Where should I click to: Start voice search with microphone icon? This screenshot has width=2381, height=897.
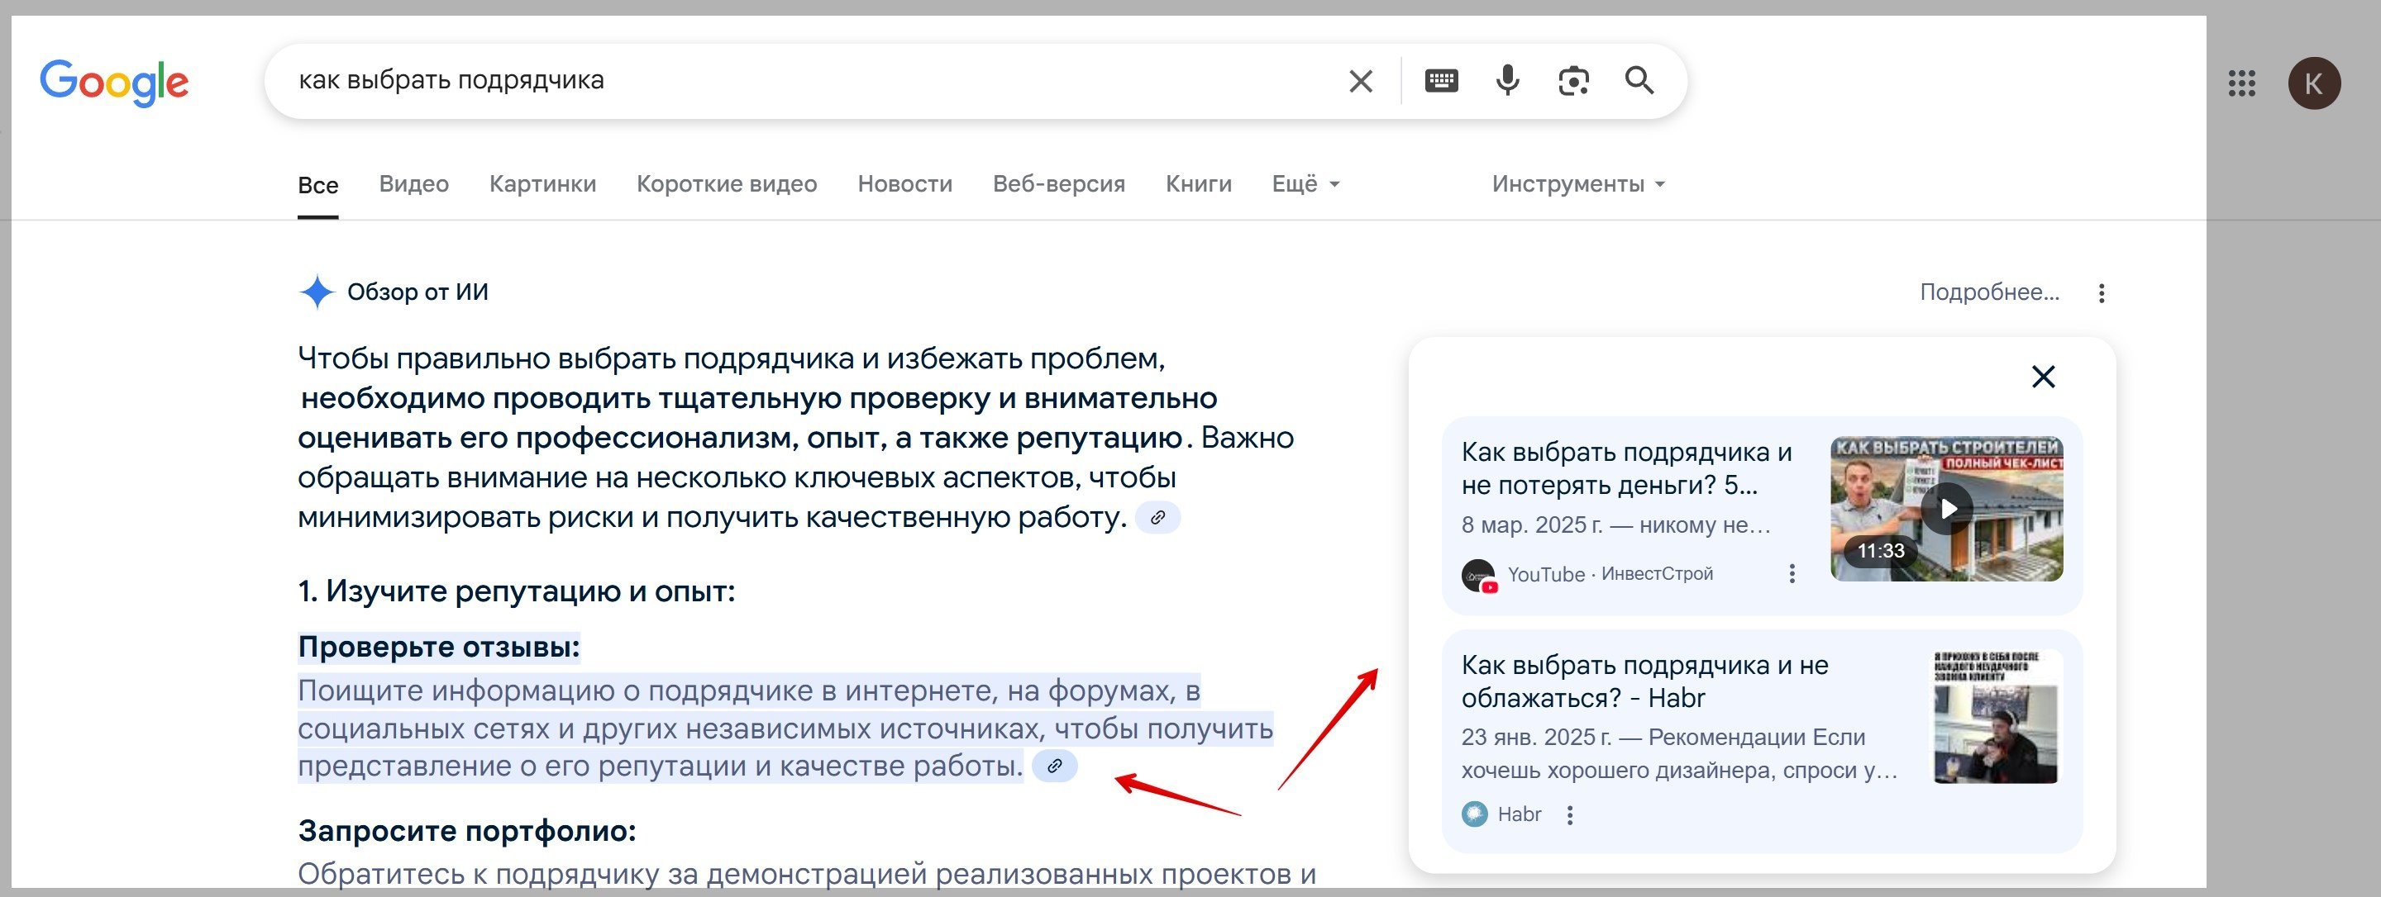(1507, 81)
